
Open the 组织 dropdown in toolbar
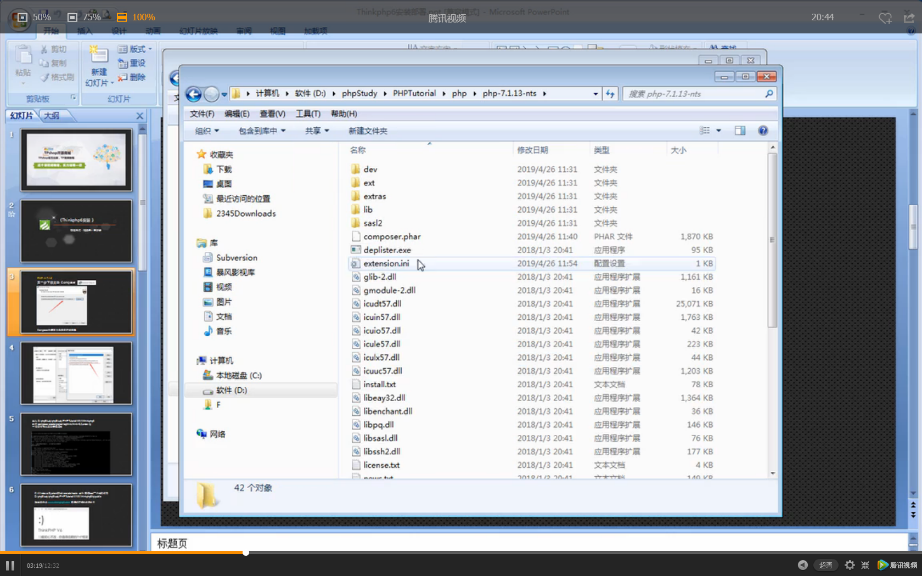pos(207,131)
